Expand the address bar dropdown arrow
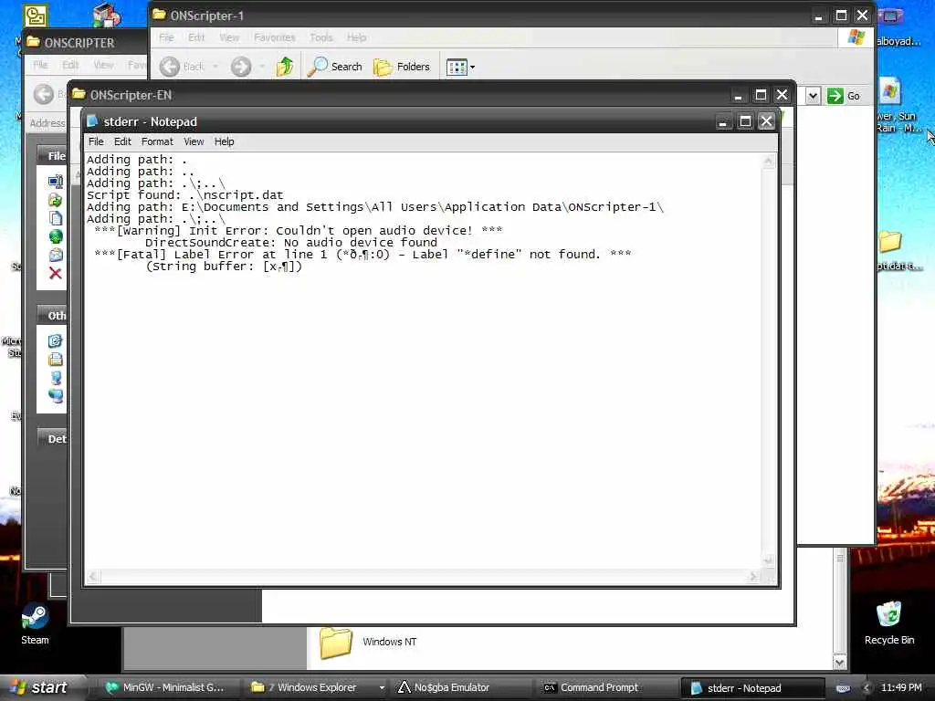 coord(812,96)
